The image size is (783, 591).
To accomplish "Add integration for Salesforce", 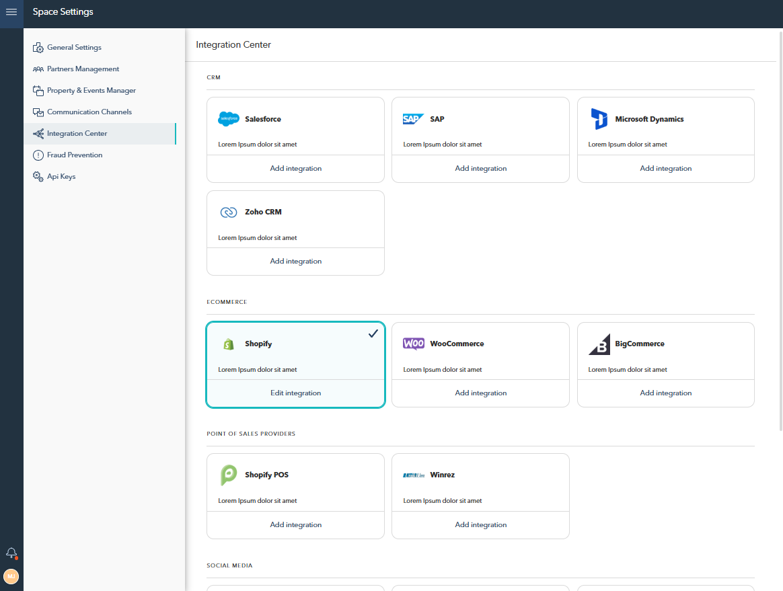I will 295,169.
